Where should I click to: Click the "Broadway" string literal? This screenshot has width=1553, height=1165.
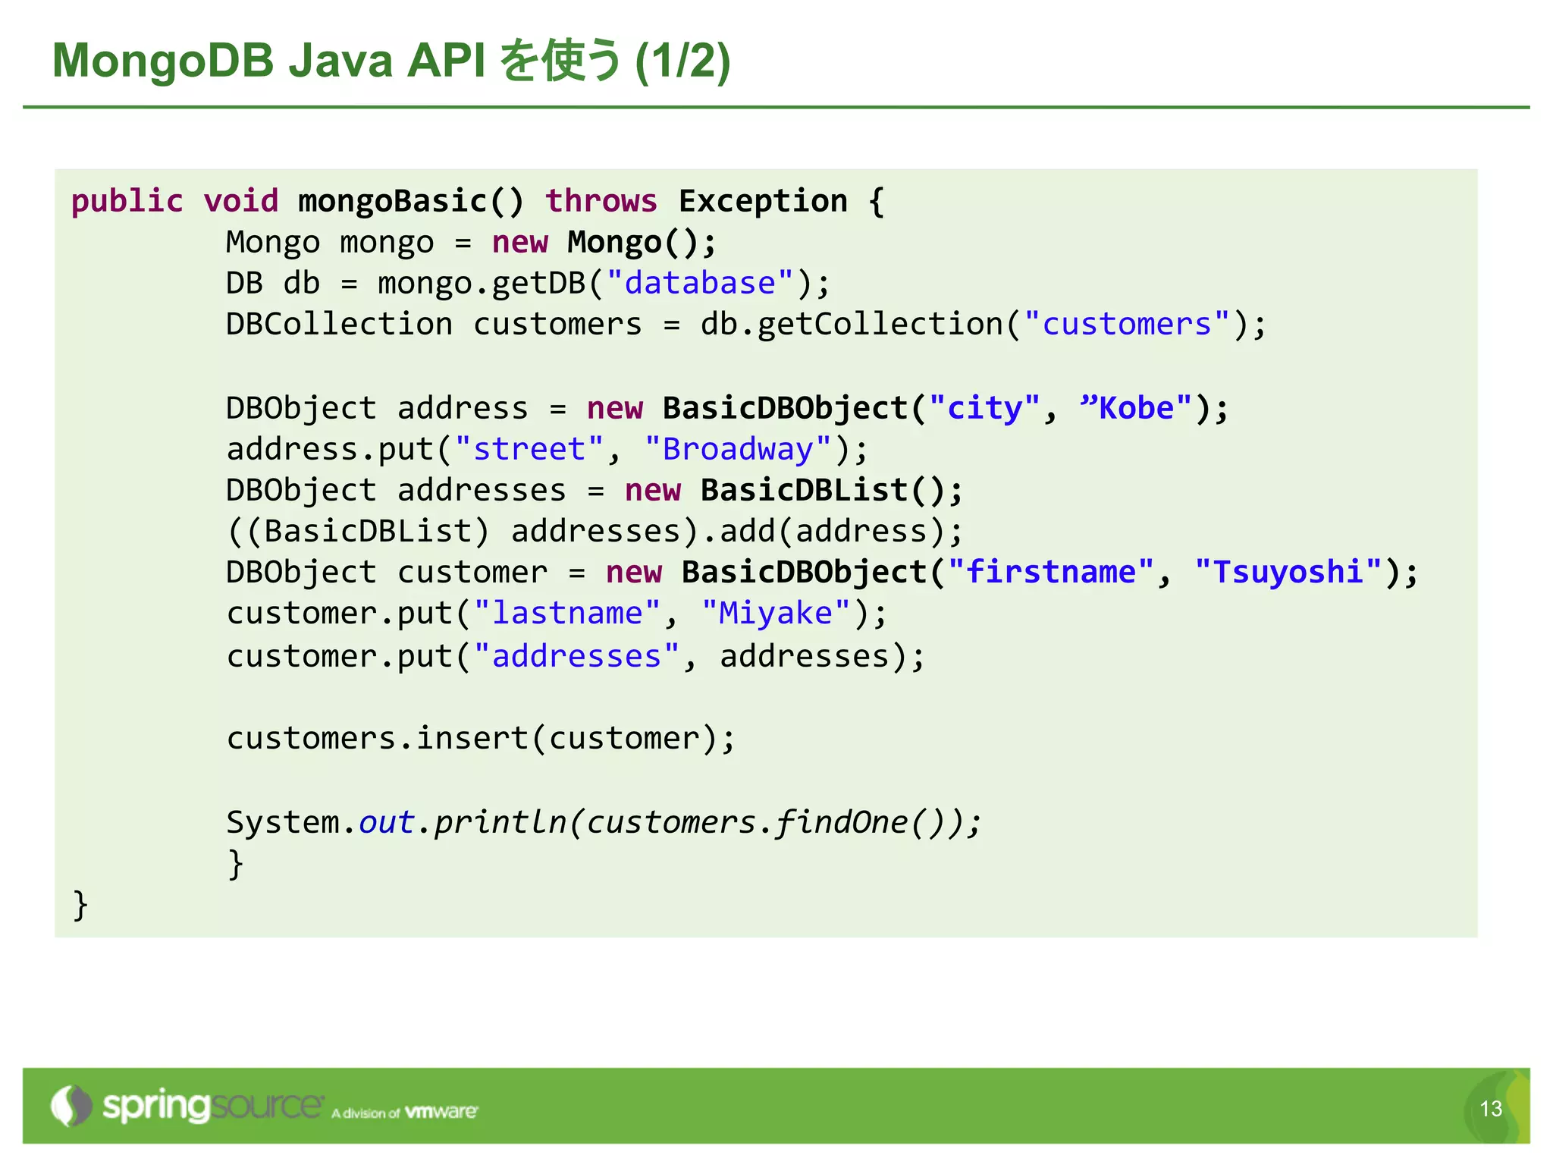738,450
